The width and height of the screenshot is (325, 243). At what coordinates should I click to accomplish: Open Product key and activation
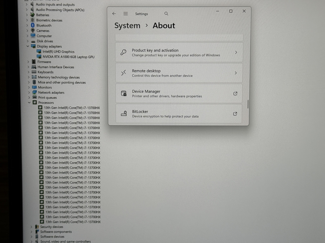pos(179,52)
